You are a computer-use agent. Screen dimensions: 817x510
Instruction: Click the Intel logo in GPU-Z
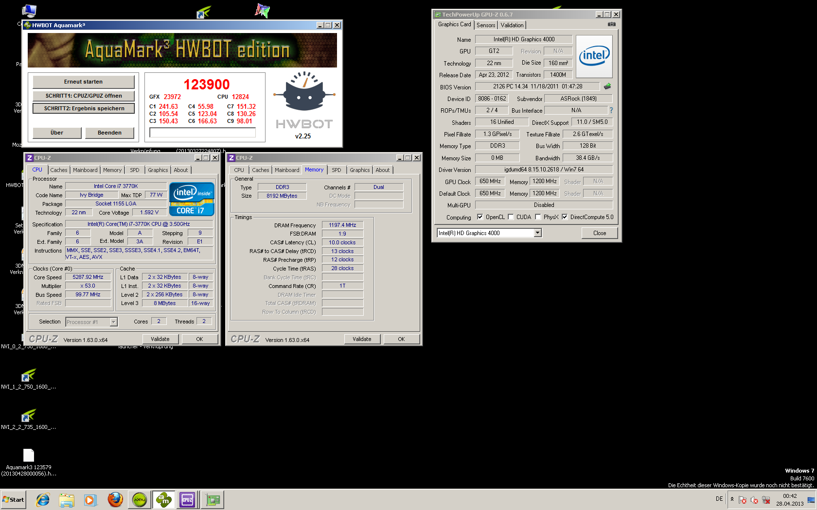tap(594, 57)
